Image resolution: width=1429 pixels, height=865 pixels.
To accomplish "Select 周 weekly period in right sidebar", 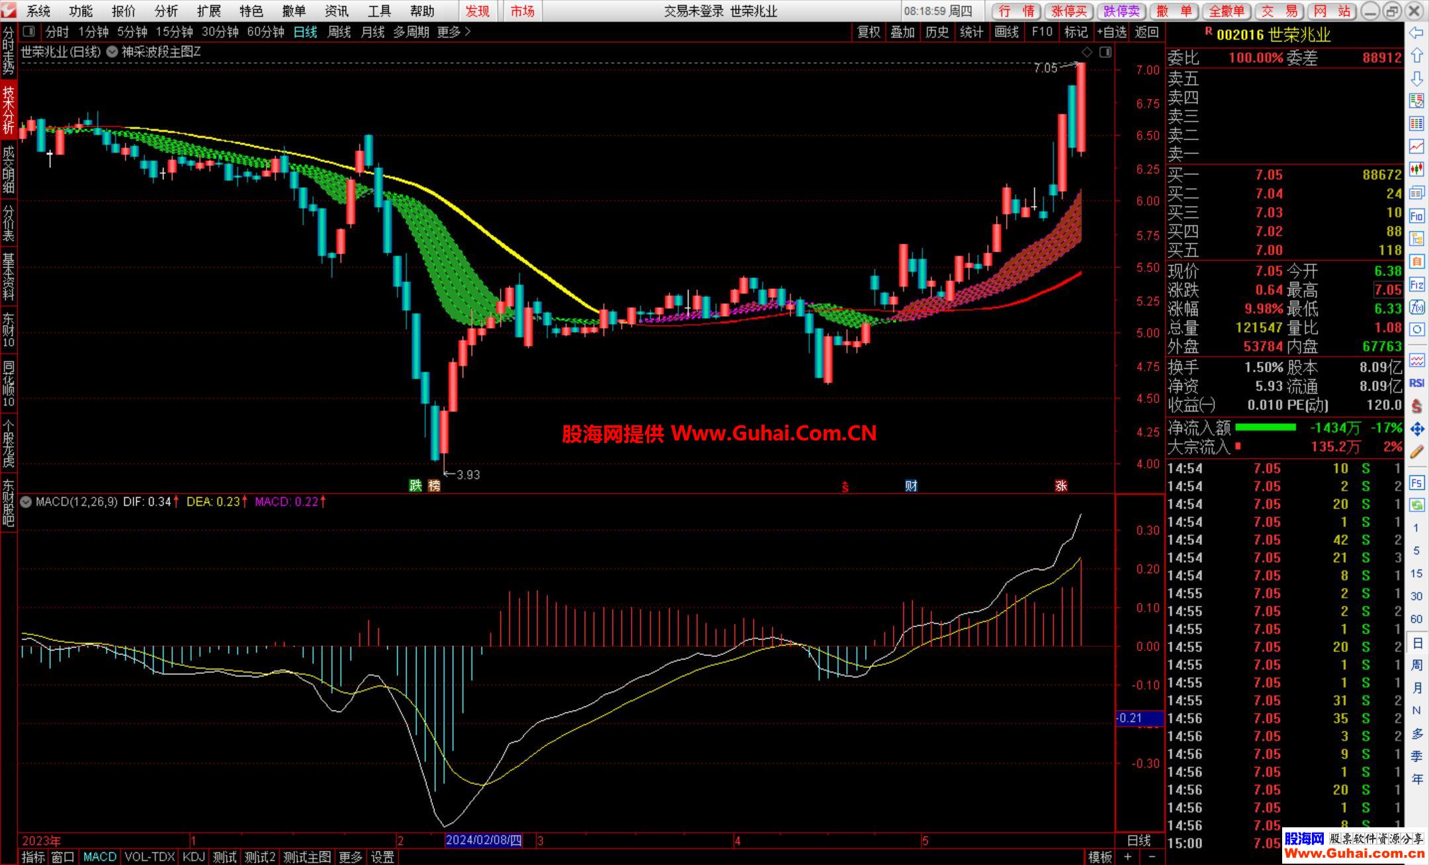I will (1416, 665).
